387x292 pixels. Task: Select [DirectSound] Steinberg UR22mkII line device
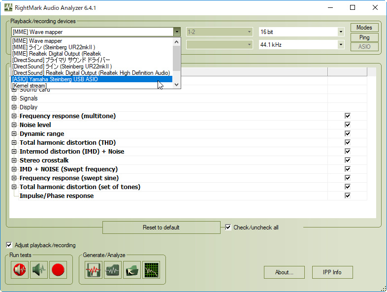[92, 66]
